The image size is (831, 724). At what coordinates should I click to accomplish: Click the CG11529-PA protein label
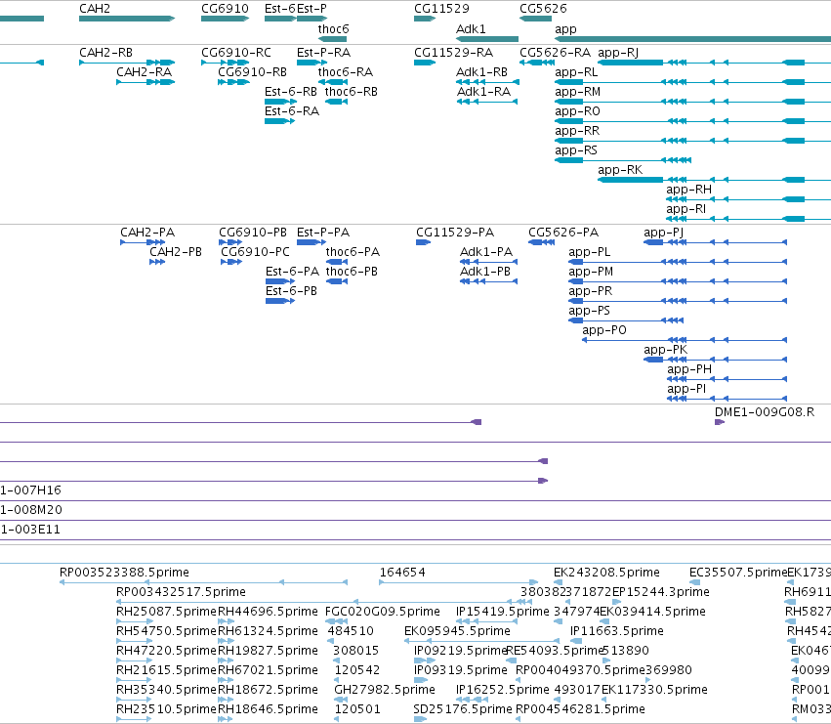coord(455,233)
